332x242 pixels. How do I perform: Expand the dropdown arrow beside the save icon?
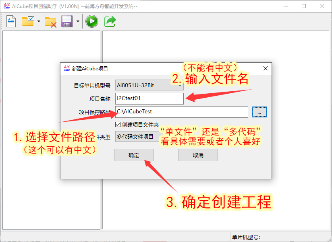(x=78, y=21)
